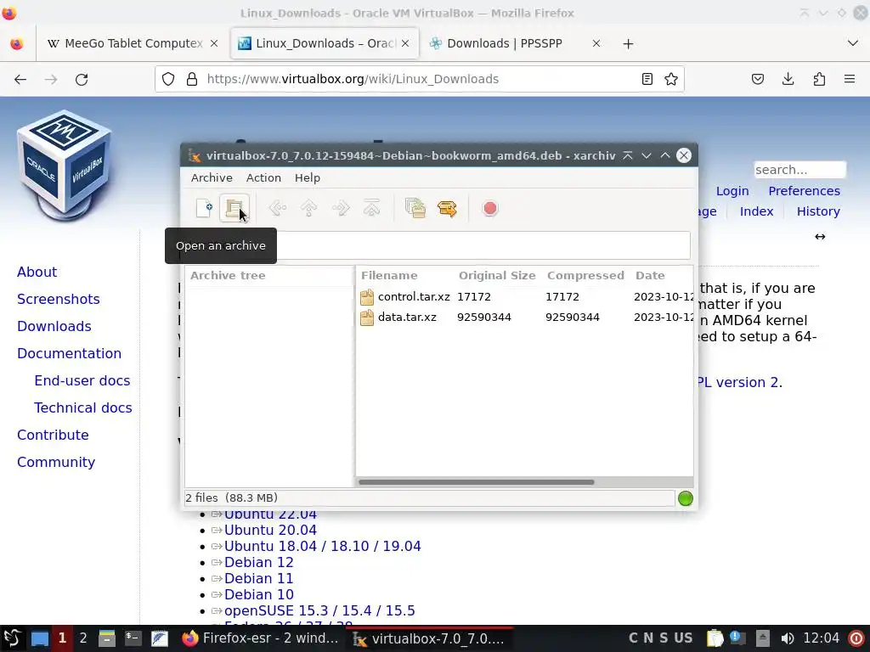This screenshot has height=652, width=870.
Task: Click the Forward arrow in xarchiver toolbar
Action: (x=341, y=209)
